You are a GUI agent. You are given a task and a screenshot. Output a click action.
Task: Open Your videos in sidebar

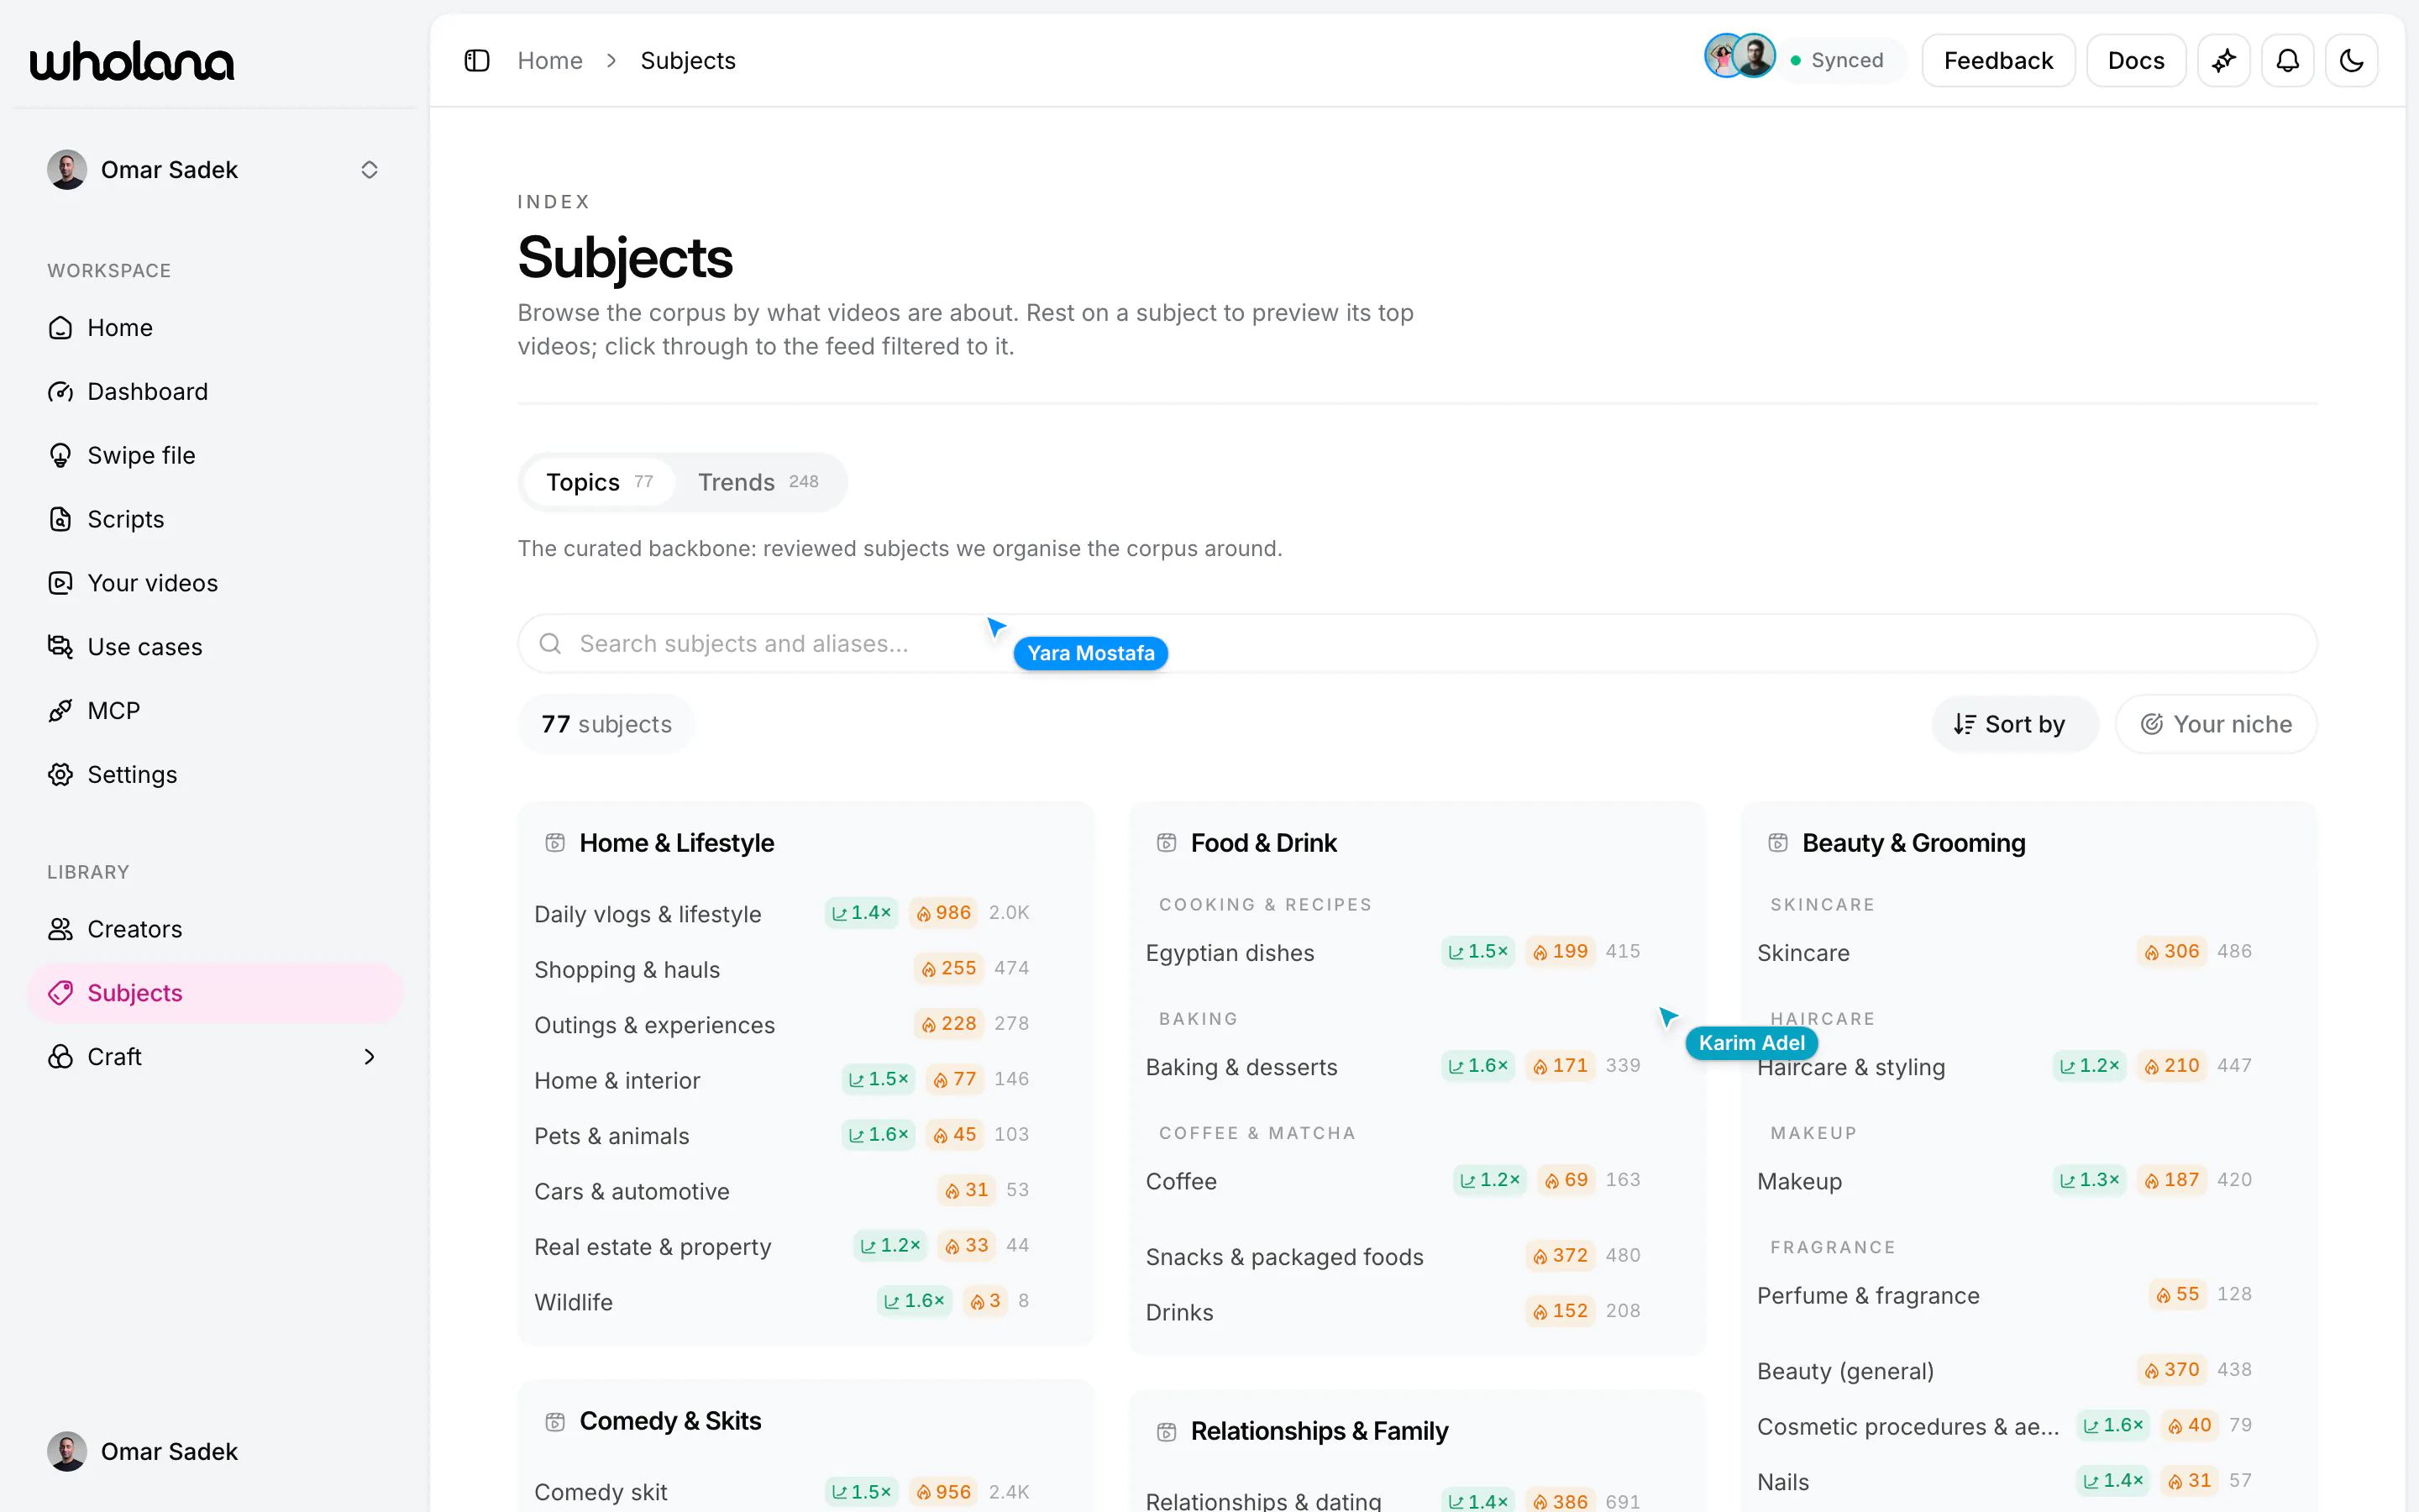[x=215, y=583]
